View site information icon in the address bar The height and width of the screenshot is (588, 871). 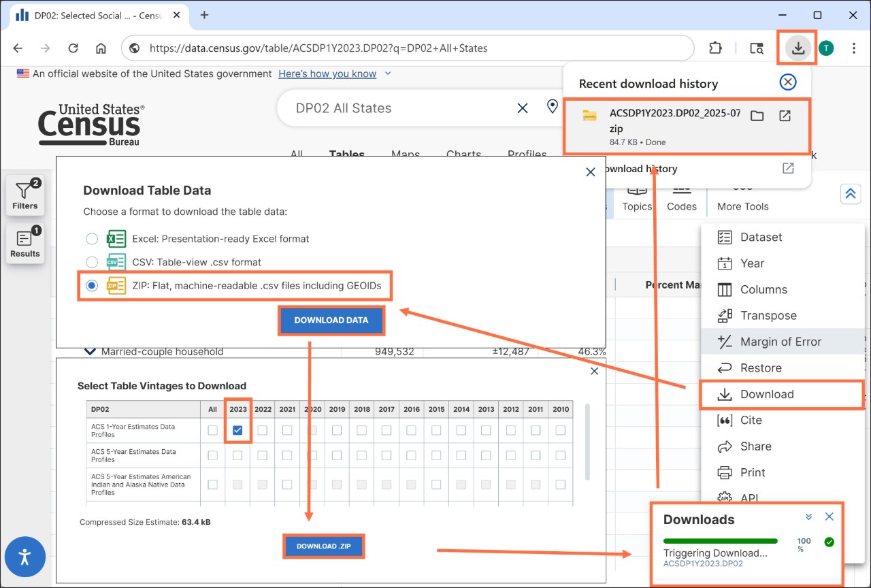135,48
